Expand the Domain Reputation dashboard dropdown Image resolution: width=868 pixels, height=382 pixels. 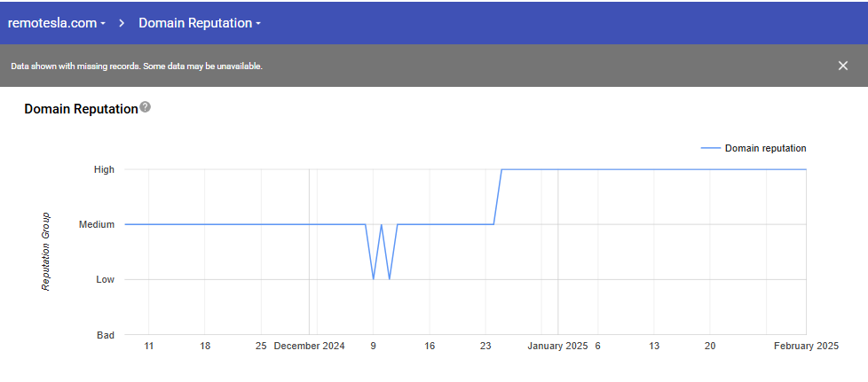click(x=199, y=23)
